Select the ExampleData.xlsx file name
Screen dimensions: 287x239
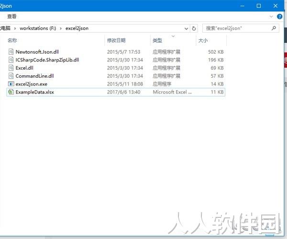pyautogui.click(x=35, y=92)
